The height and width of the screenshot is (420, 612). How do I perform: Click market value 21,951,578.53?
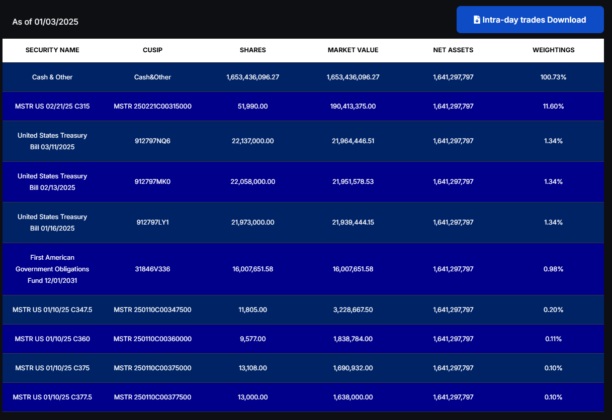pyautogui.click(x=353, y=182)
